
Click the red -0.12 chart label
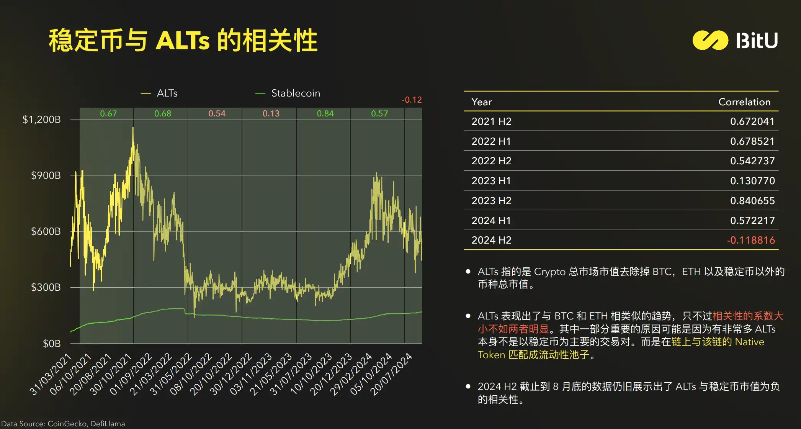(412, 100)
